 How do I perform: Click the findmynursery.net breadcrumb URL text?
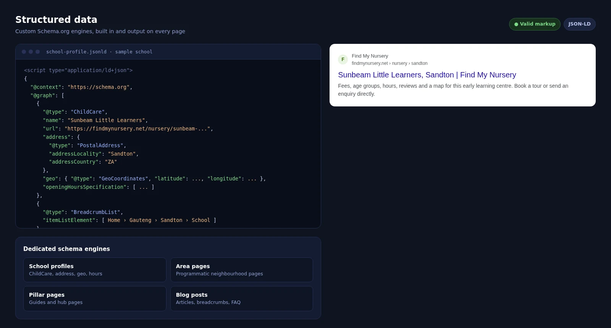point(390,63)
